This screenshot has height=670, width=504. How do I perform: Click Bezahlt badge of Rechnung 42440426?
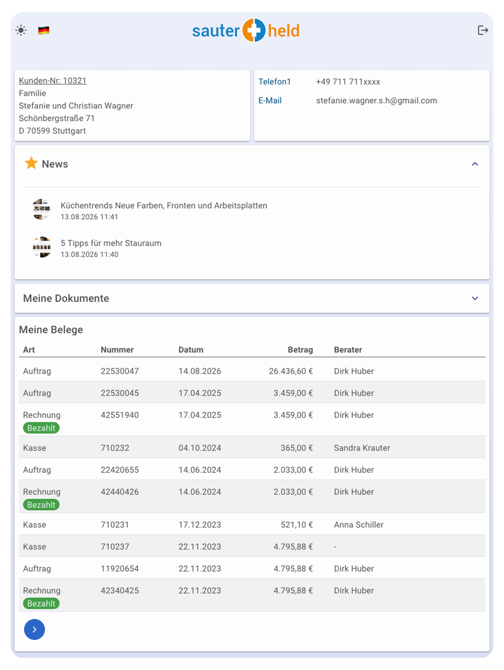tap(41, 505)
